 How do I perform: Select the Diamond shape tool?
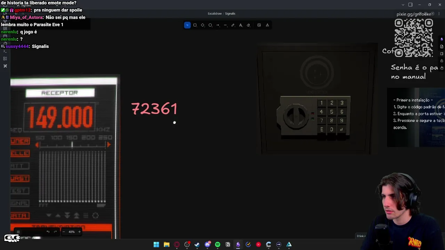203,25
